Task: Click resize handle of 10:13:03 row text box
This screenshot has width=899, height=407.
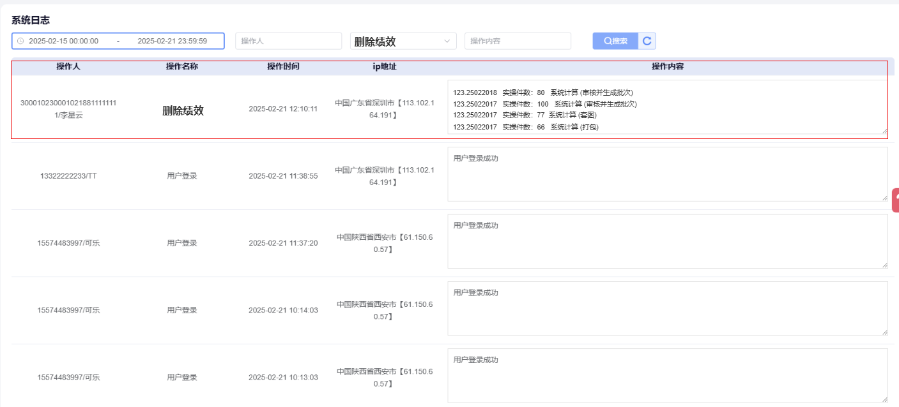Action: pos(884,399)
